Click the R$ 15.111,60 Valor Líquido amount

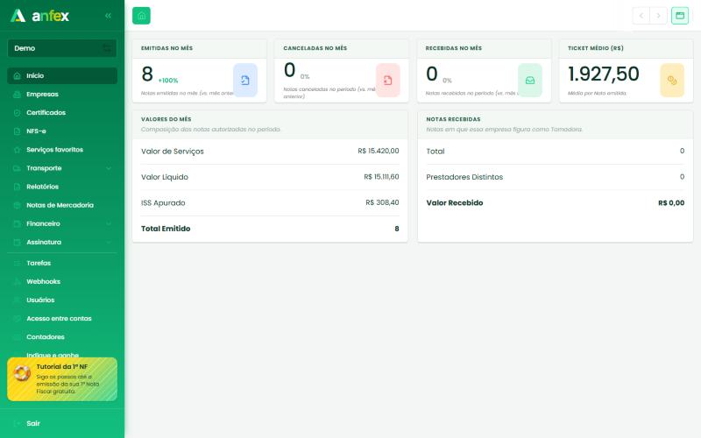click(381, 177)
